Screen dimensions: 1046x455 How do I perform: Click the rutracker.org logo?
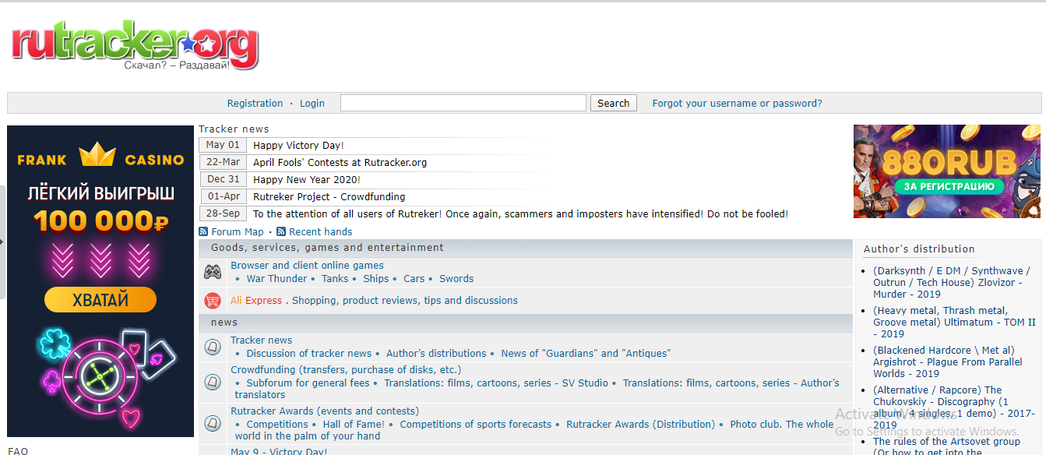pyautogui.click(x=135, y=44)
